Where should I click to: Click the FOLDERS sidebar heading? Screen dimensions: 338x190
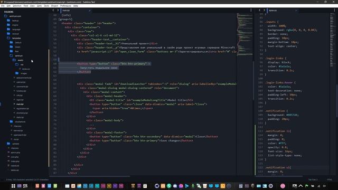pos(8,12)
